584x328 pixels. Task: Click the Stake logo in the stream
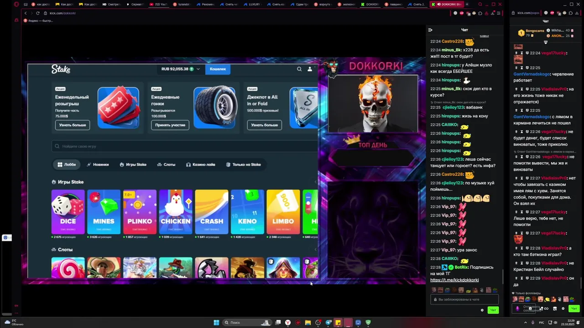point(61,69)
